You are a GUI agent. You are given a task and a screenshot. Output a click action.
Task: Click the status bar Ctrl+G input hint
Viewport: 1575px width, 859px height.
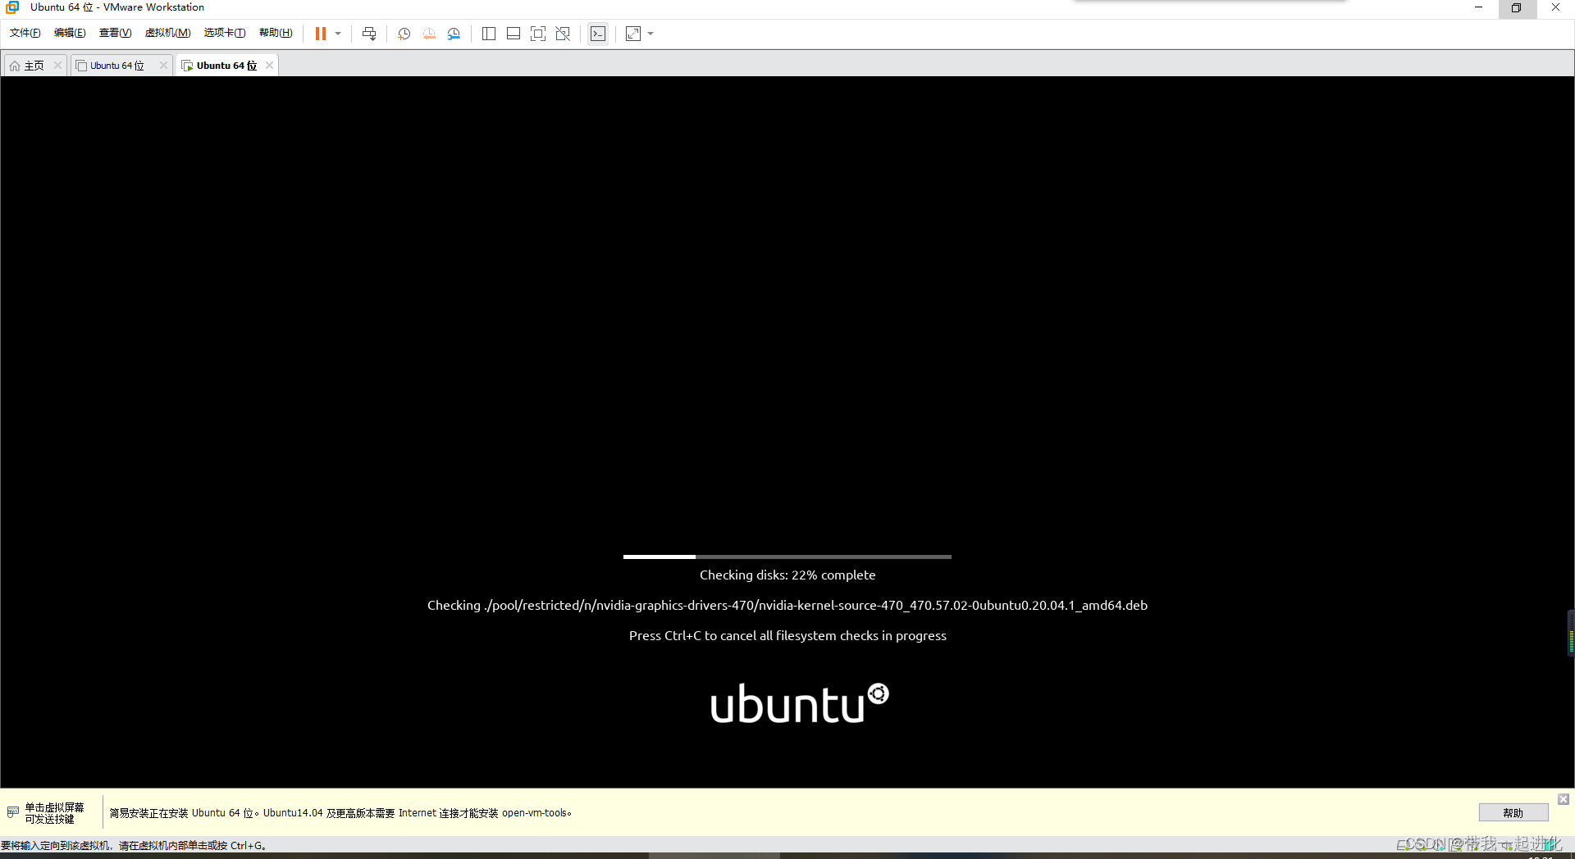point(134,846)
